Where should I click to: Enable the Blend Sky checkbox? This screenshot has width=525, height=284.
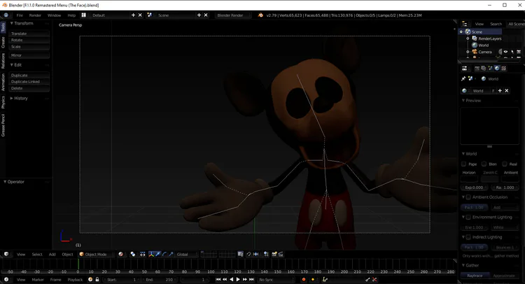tap(484, 164)
